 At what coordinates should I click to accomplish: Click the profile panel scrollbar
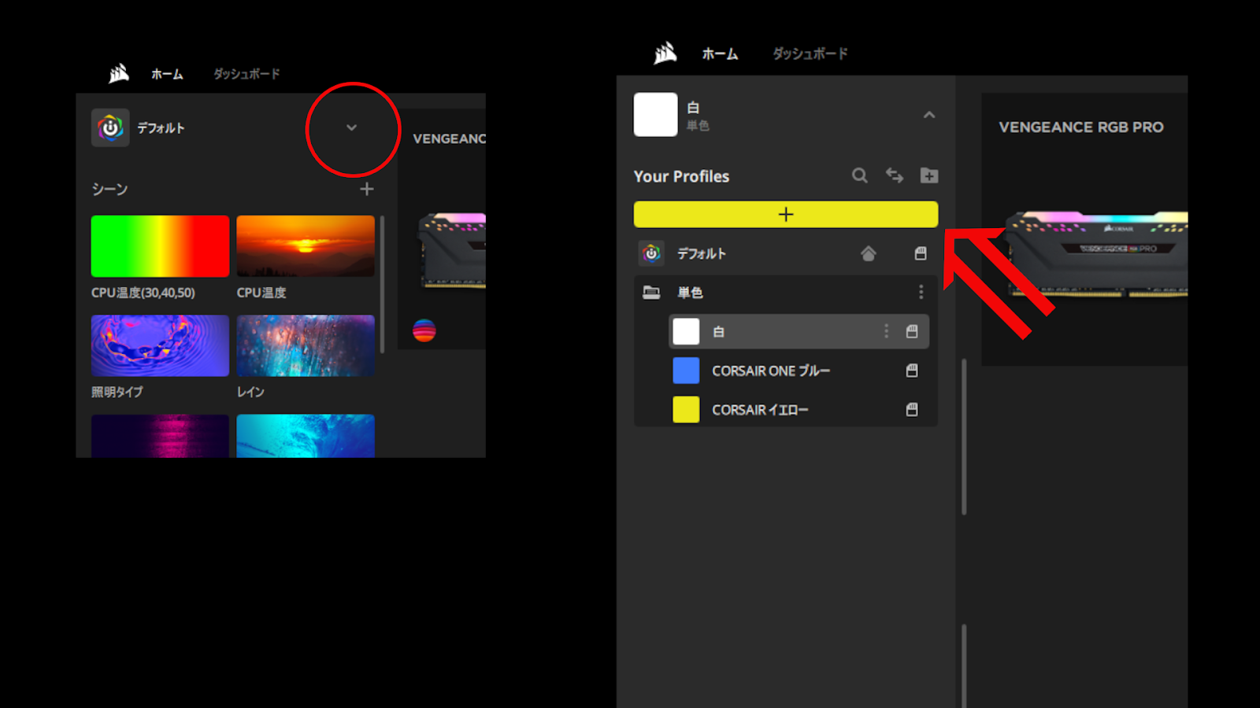964,437
